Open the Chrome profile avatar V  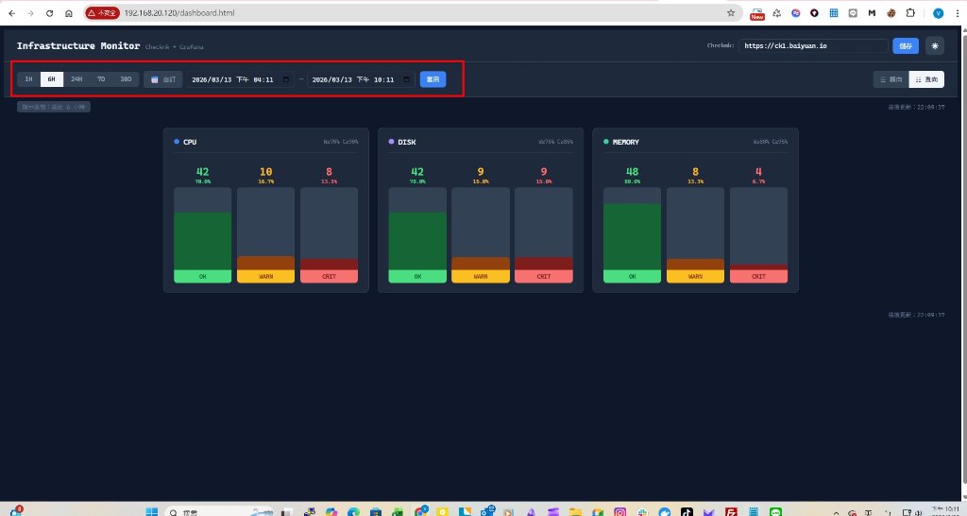(x=938, y=13)
